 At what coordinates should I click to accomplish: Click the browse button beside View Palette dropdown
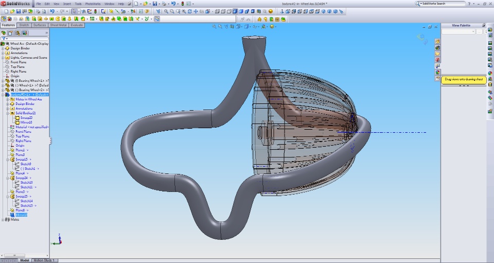click(x=479, y=31)
